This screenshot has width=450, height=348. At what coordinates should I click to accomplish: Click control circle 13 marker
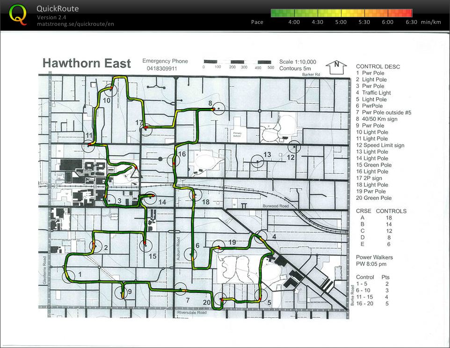[x=257, y=161]
